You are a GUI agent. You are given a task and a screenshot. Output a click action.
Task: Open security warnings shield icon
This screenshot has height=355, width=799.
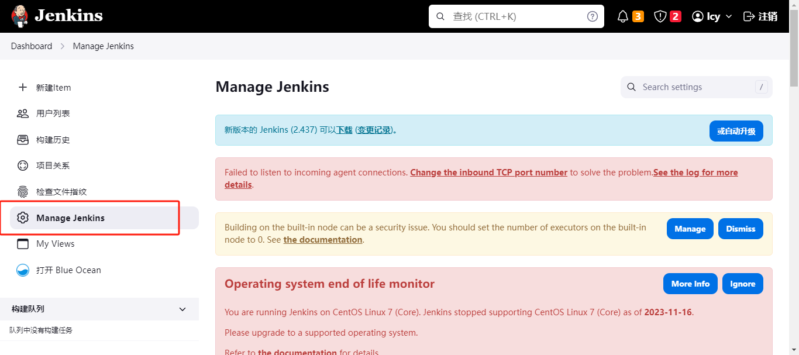tap(660, 16)
